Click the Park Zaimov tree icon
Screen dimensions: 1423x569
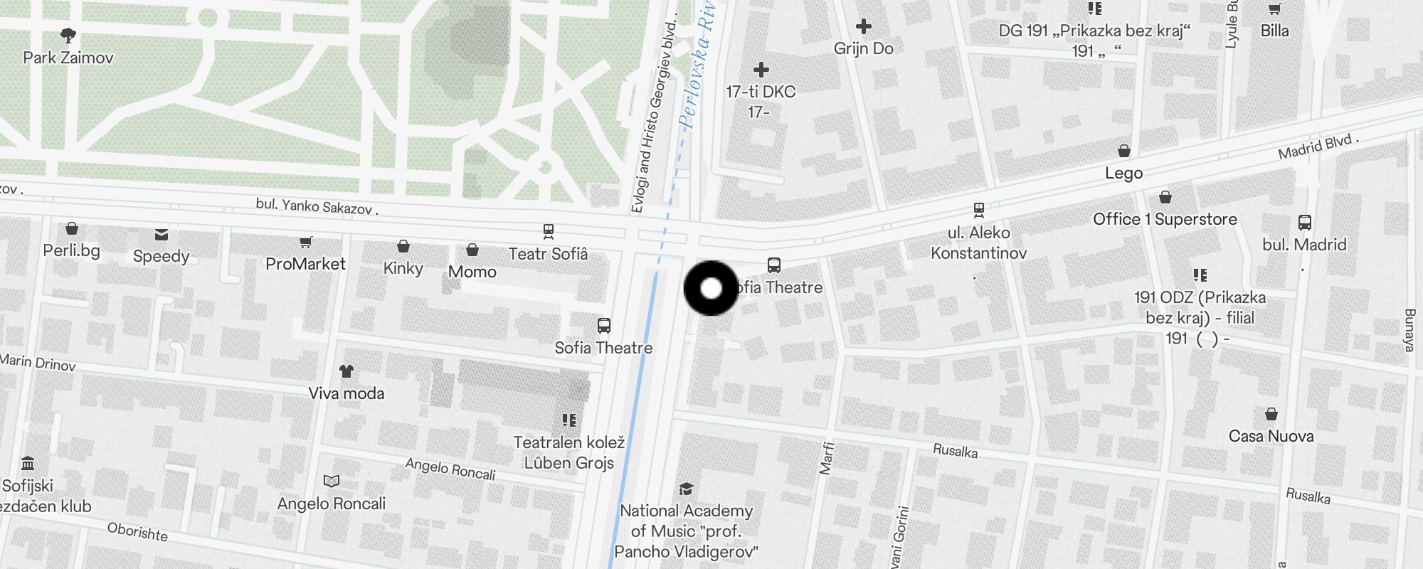(x=68, y=35)
